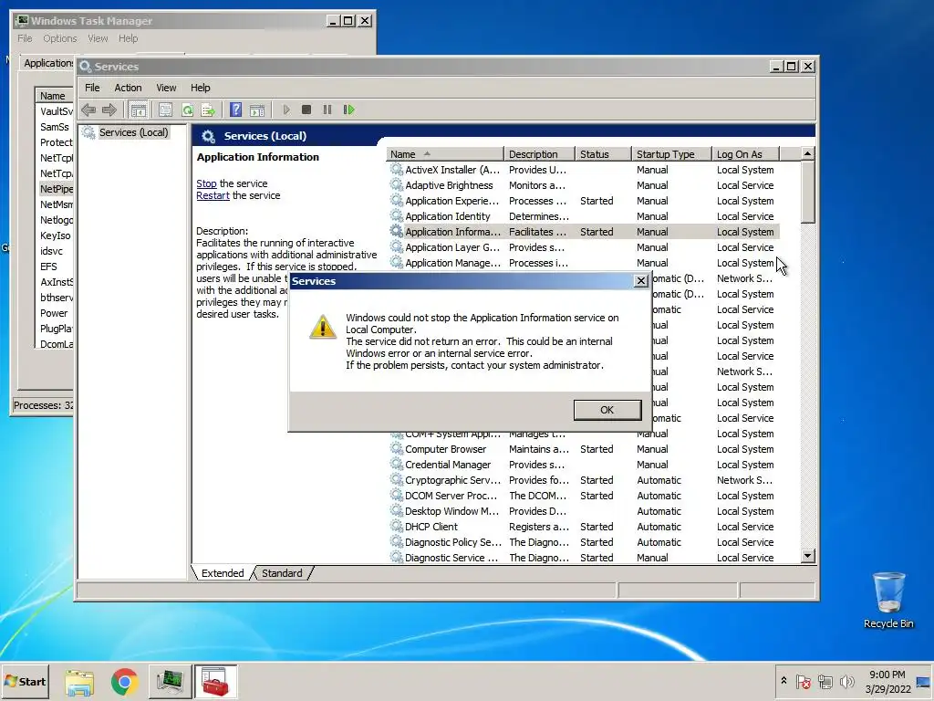Switch to Task Manager taskbar button
The image size is (934, 701).
(x=170, y=682)
